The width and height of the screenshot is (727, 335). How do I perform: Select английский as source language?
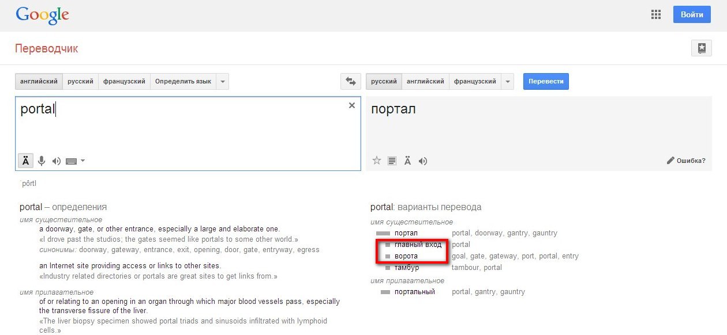tap(39, 82)
